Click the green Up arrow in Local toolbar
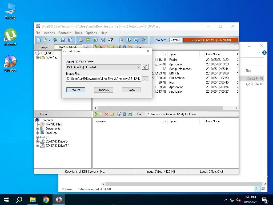 click(96, 114)
